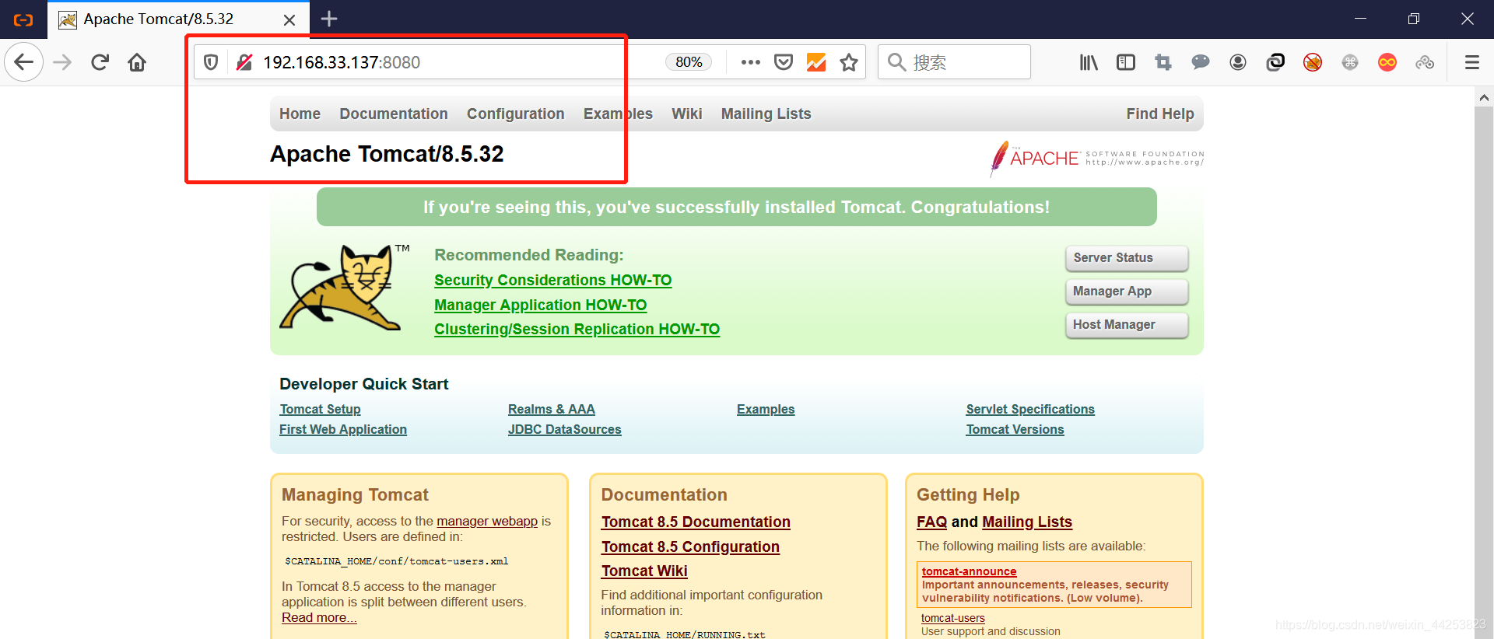The image size is (1494, 639).
Task: Click the page vertical scrollbar up arrow
Action: coord(1484,97)
